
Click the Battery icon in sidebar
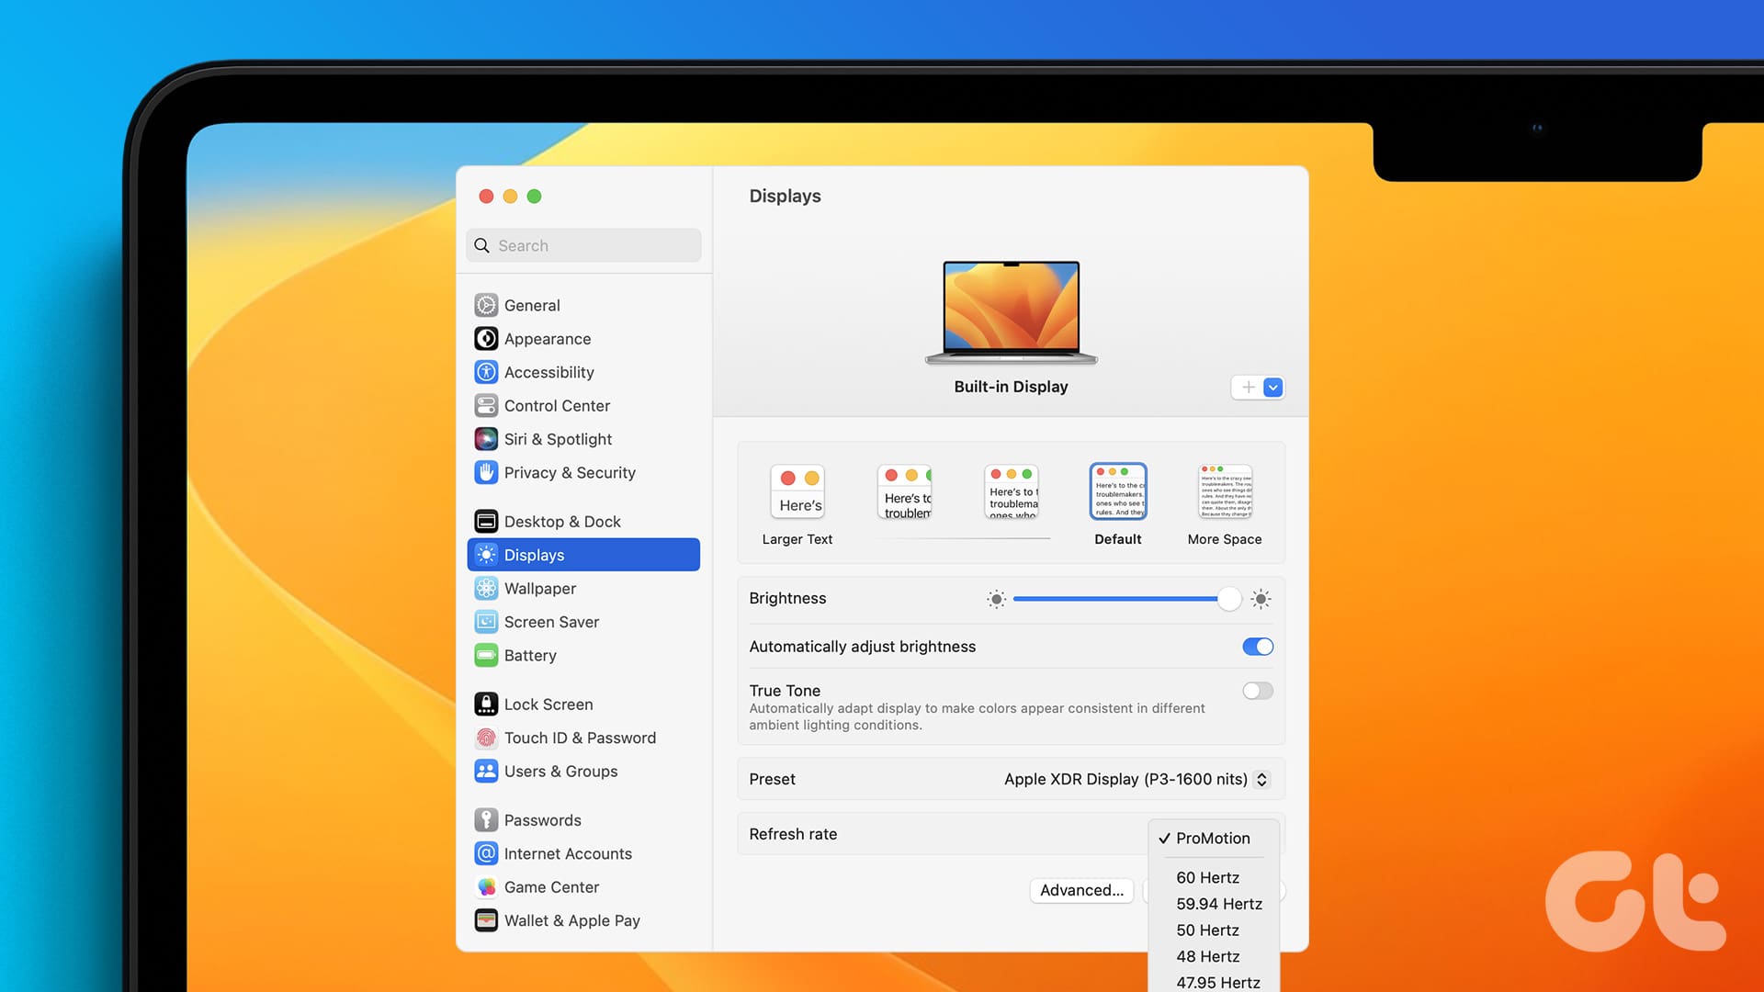(486, 655)
